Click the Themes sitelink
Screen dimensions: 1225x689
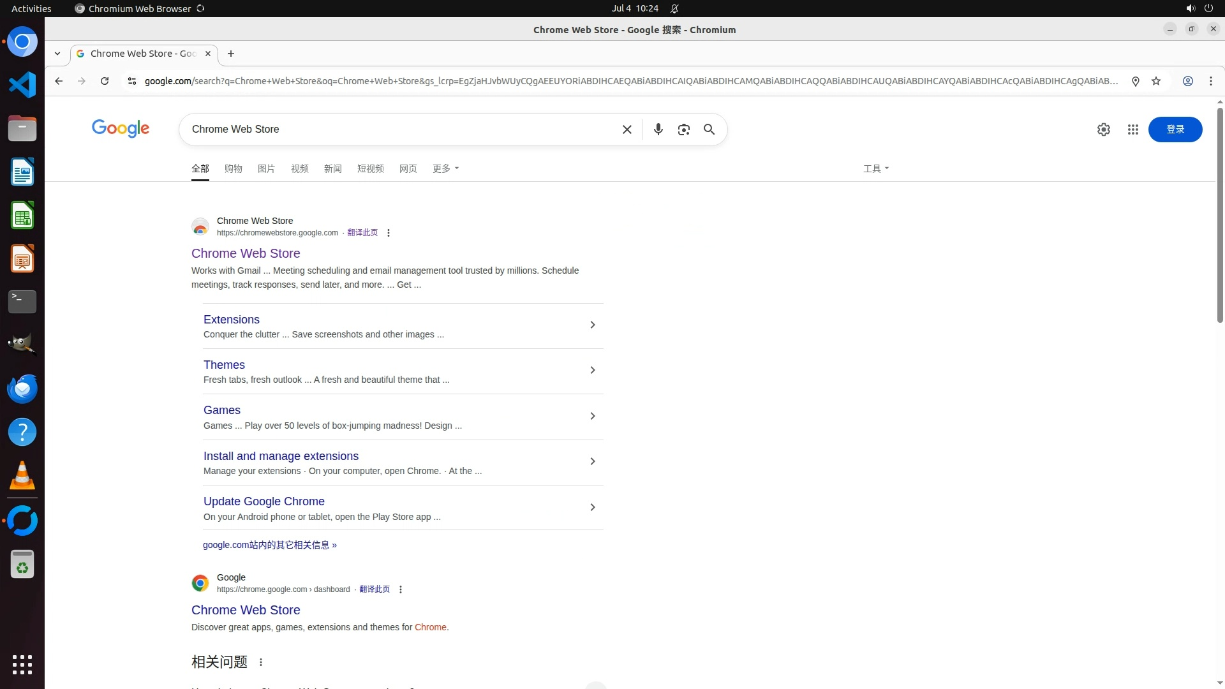tap(224, 365)
